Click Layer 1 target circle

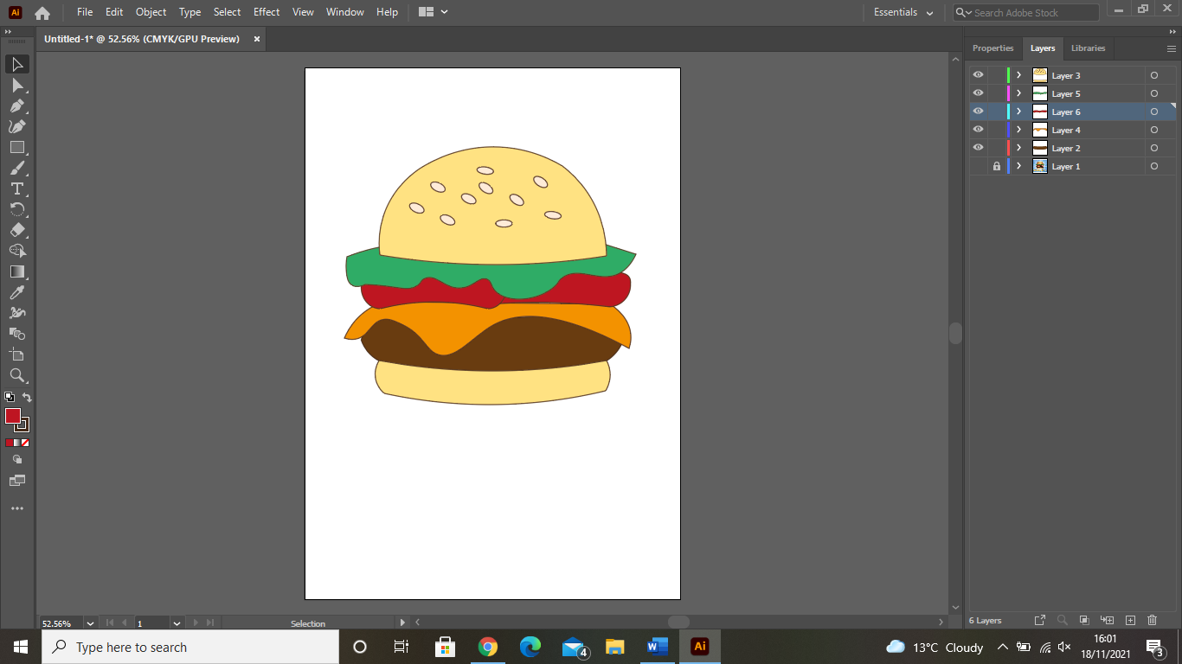pyautogui.click(x=1154, y=166)
